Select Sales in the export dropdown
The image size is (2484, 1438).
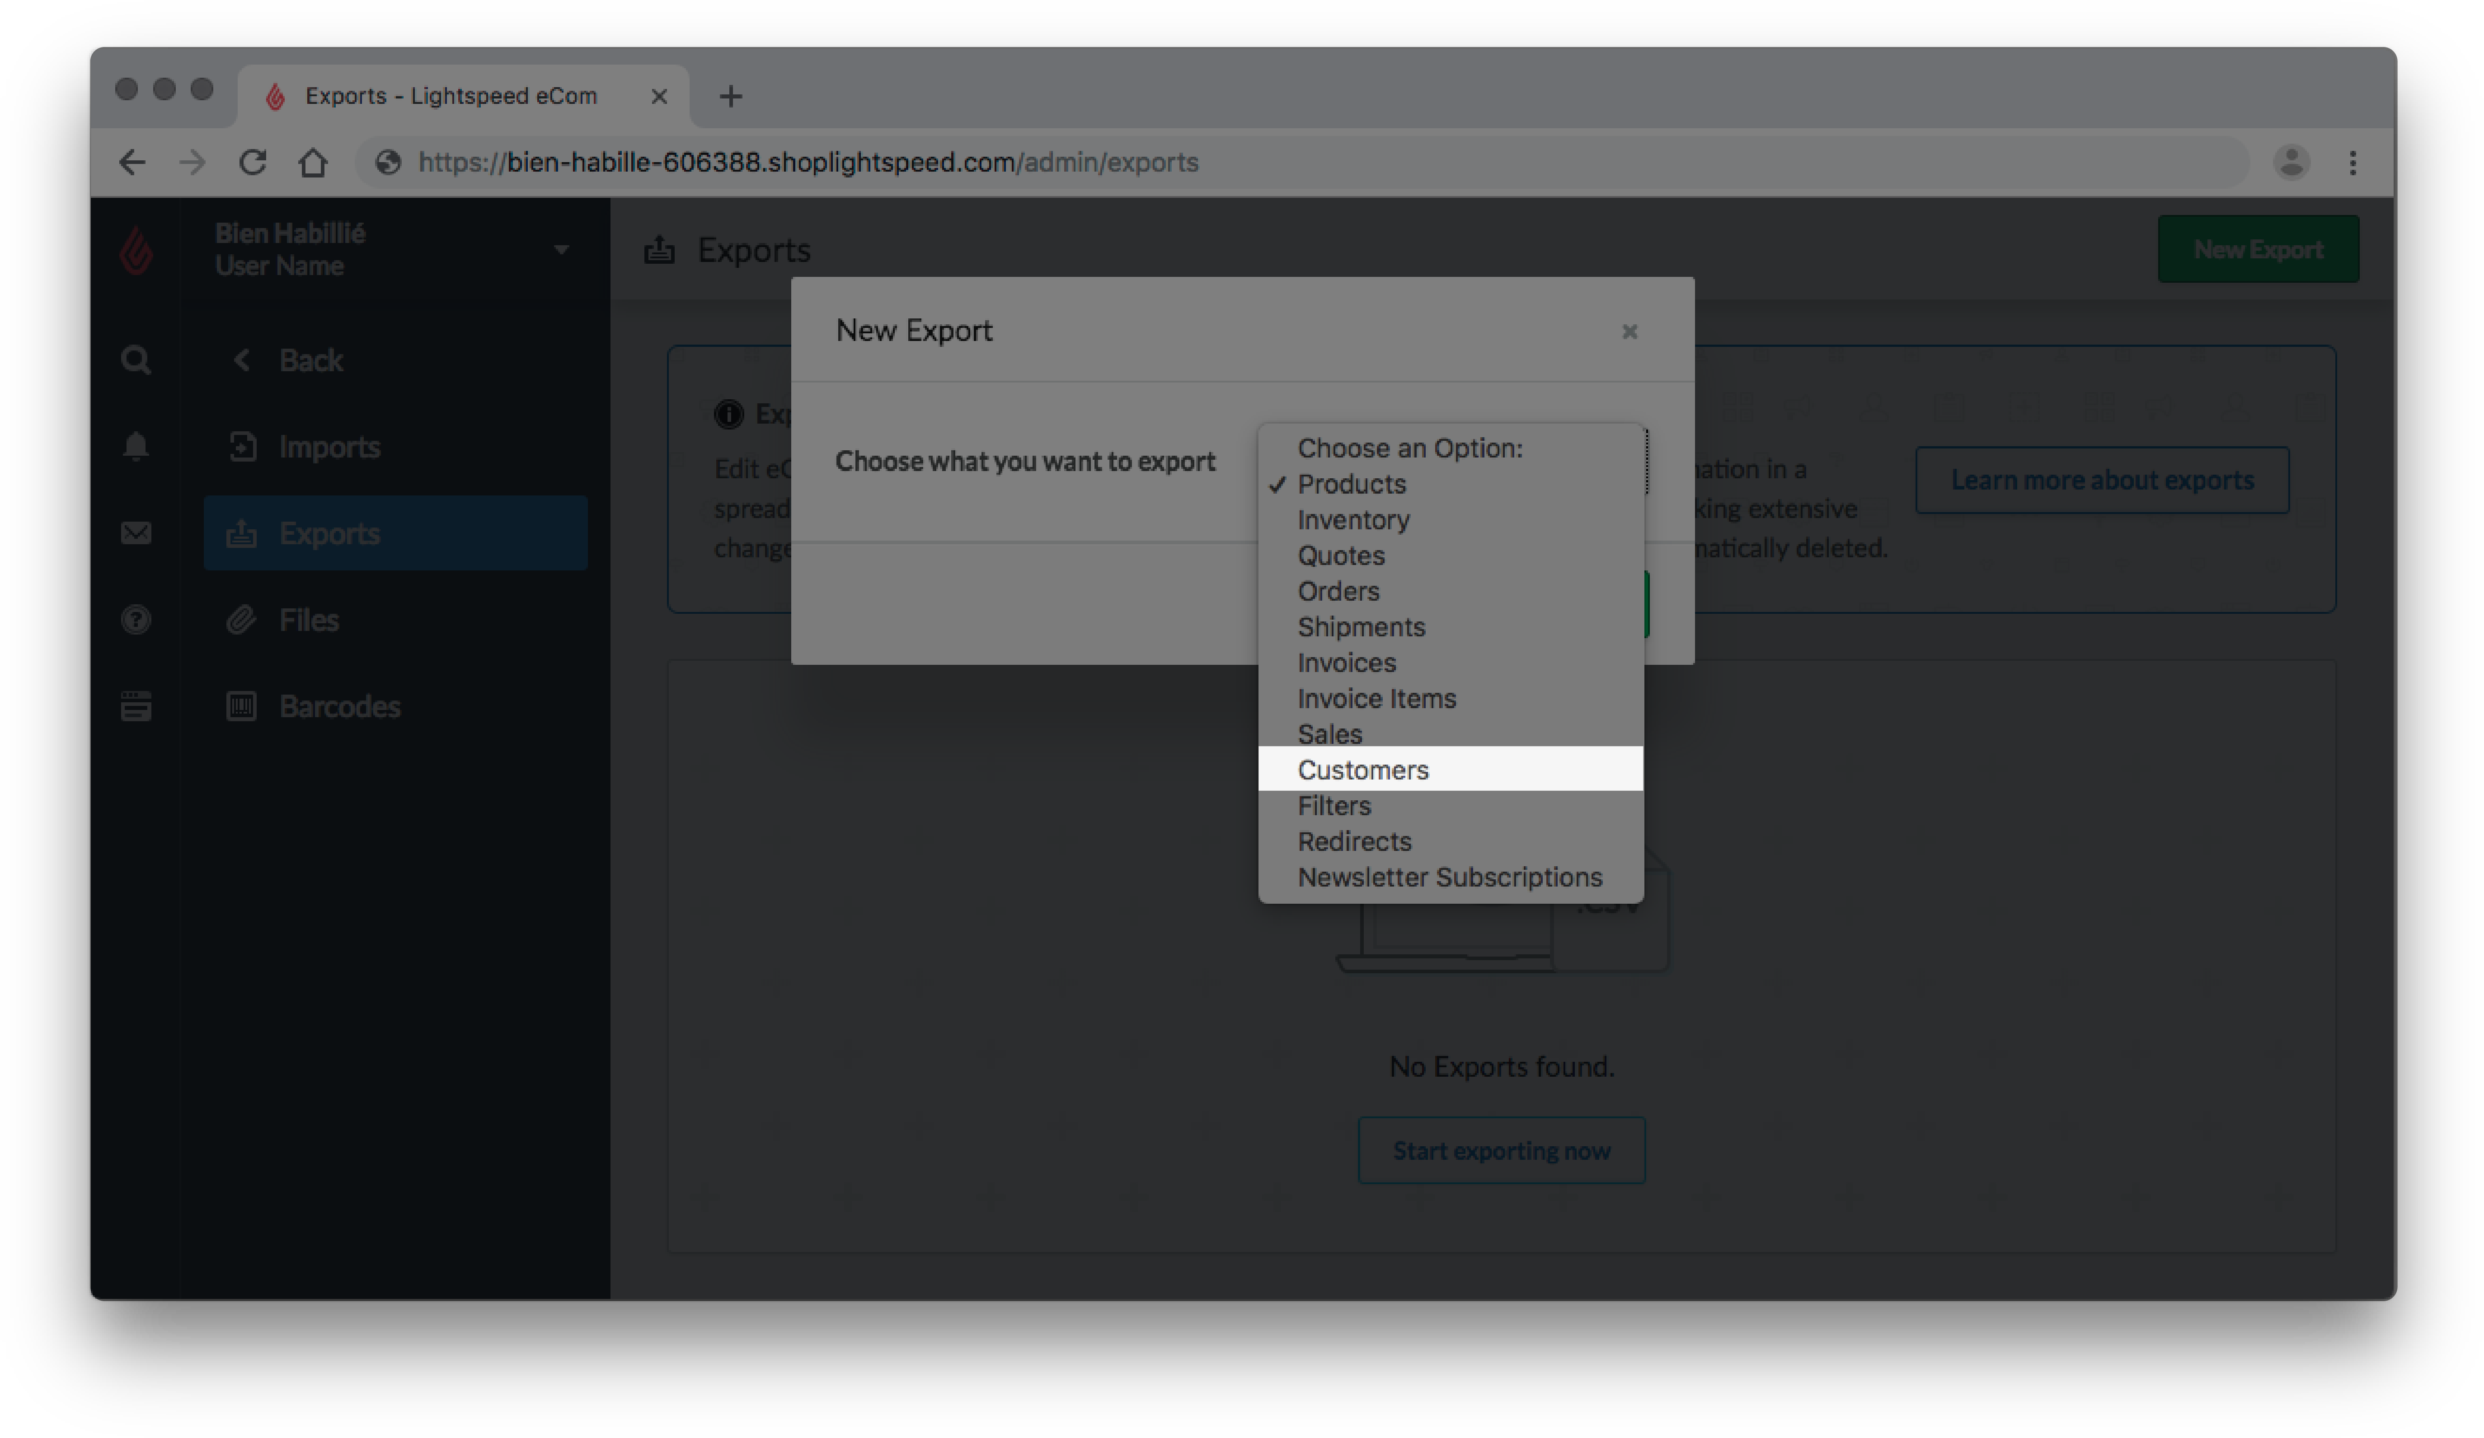1450,734
